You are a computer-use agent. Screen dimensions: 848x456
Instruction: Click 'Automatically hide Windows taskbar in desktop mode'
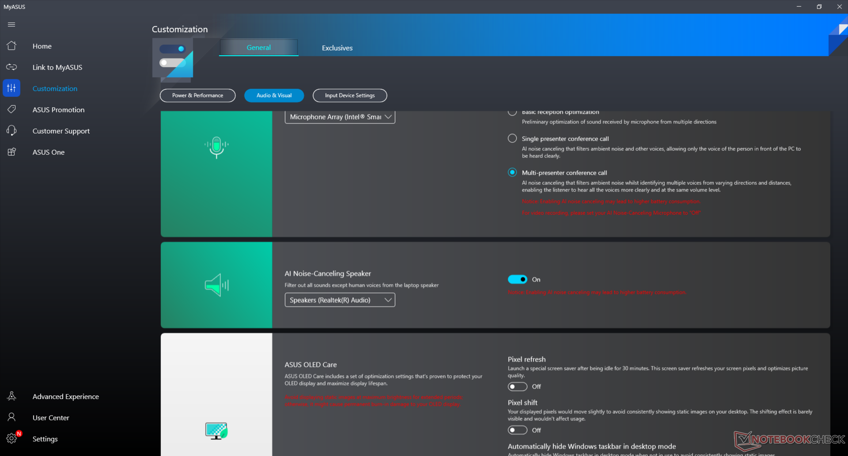pyautogui.click(x=592, y=446)
